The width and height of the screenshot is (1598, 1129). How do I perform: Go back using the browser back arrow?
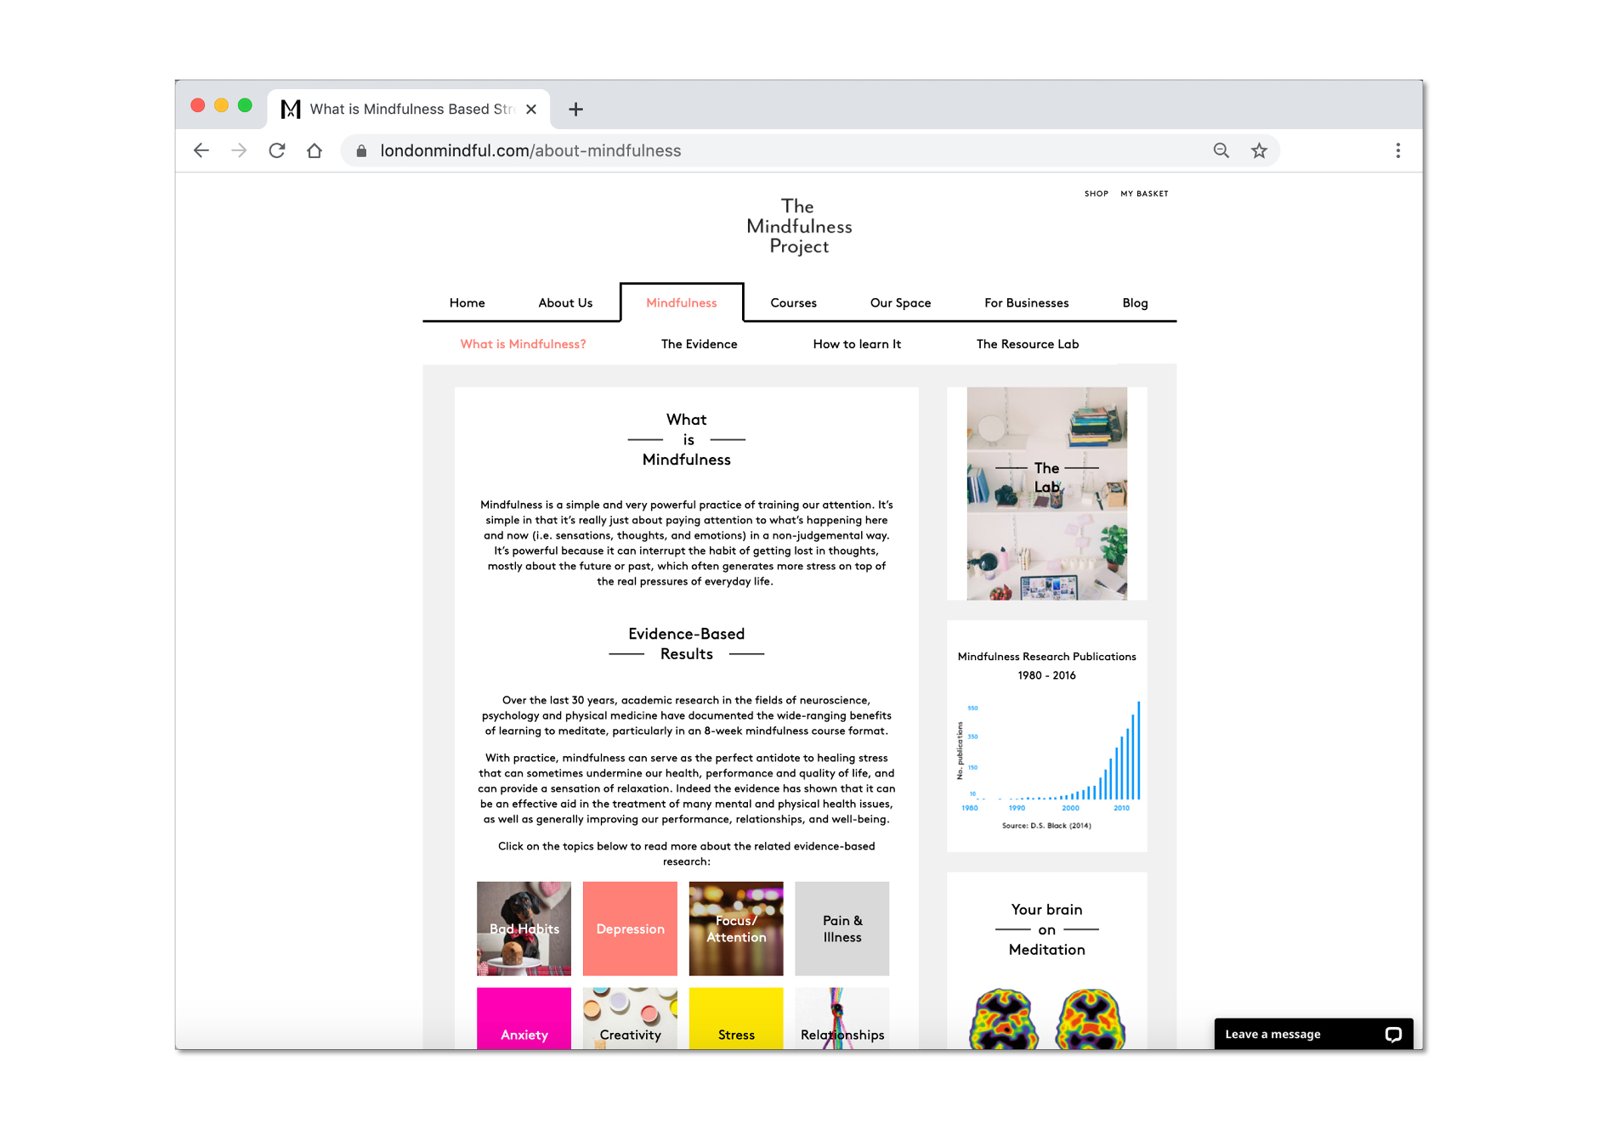tap(201, 150)
